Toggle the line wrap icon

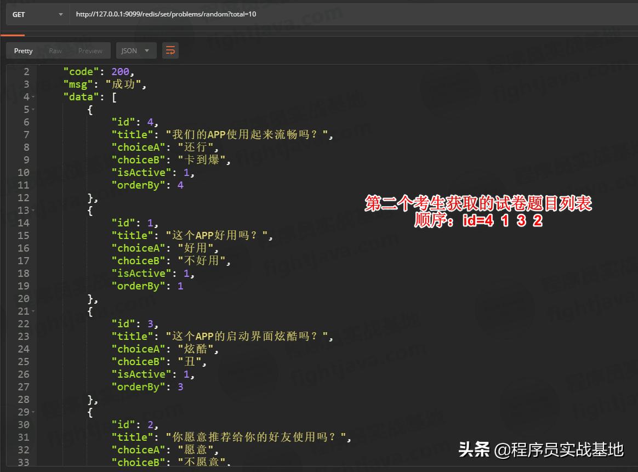[x=170, y=51]
